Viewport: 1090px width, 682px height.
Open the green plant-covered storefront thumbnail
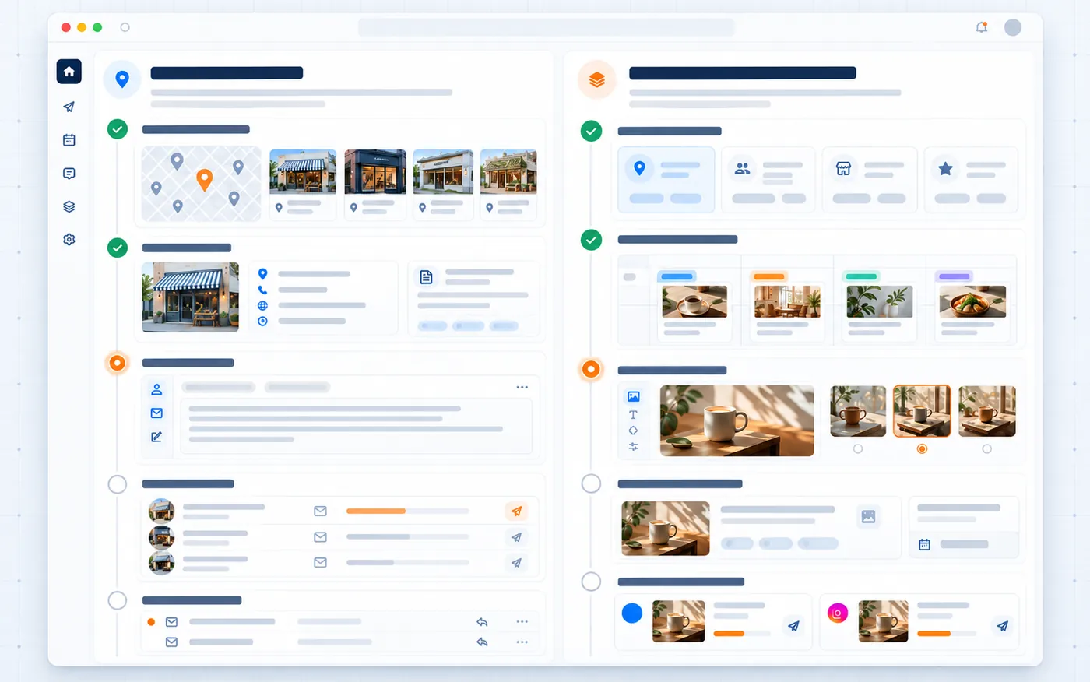pos(508,172)
